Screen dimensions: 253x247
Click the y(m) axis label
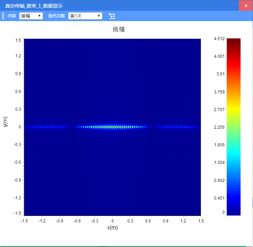(6, 121)
